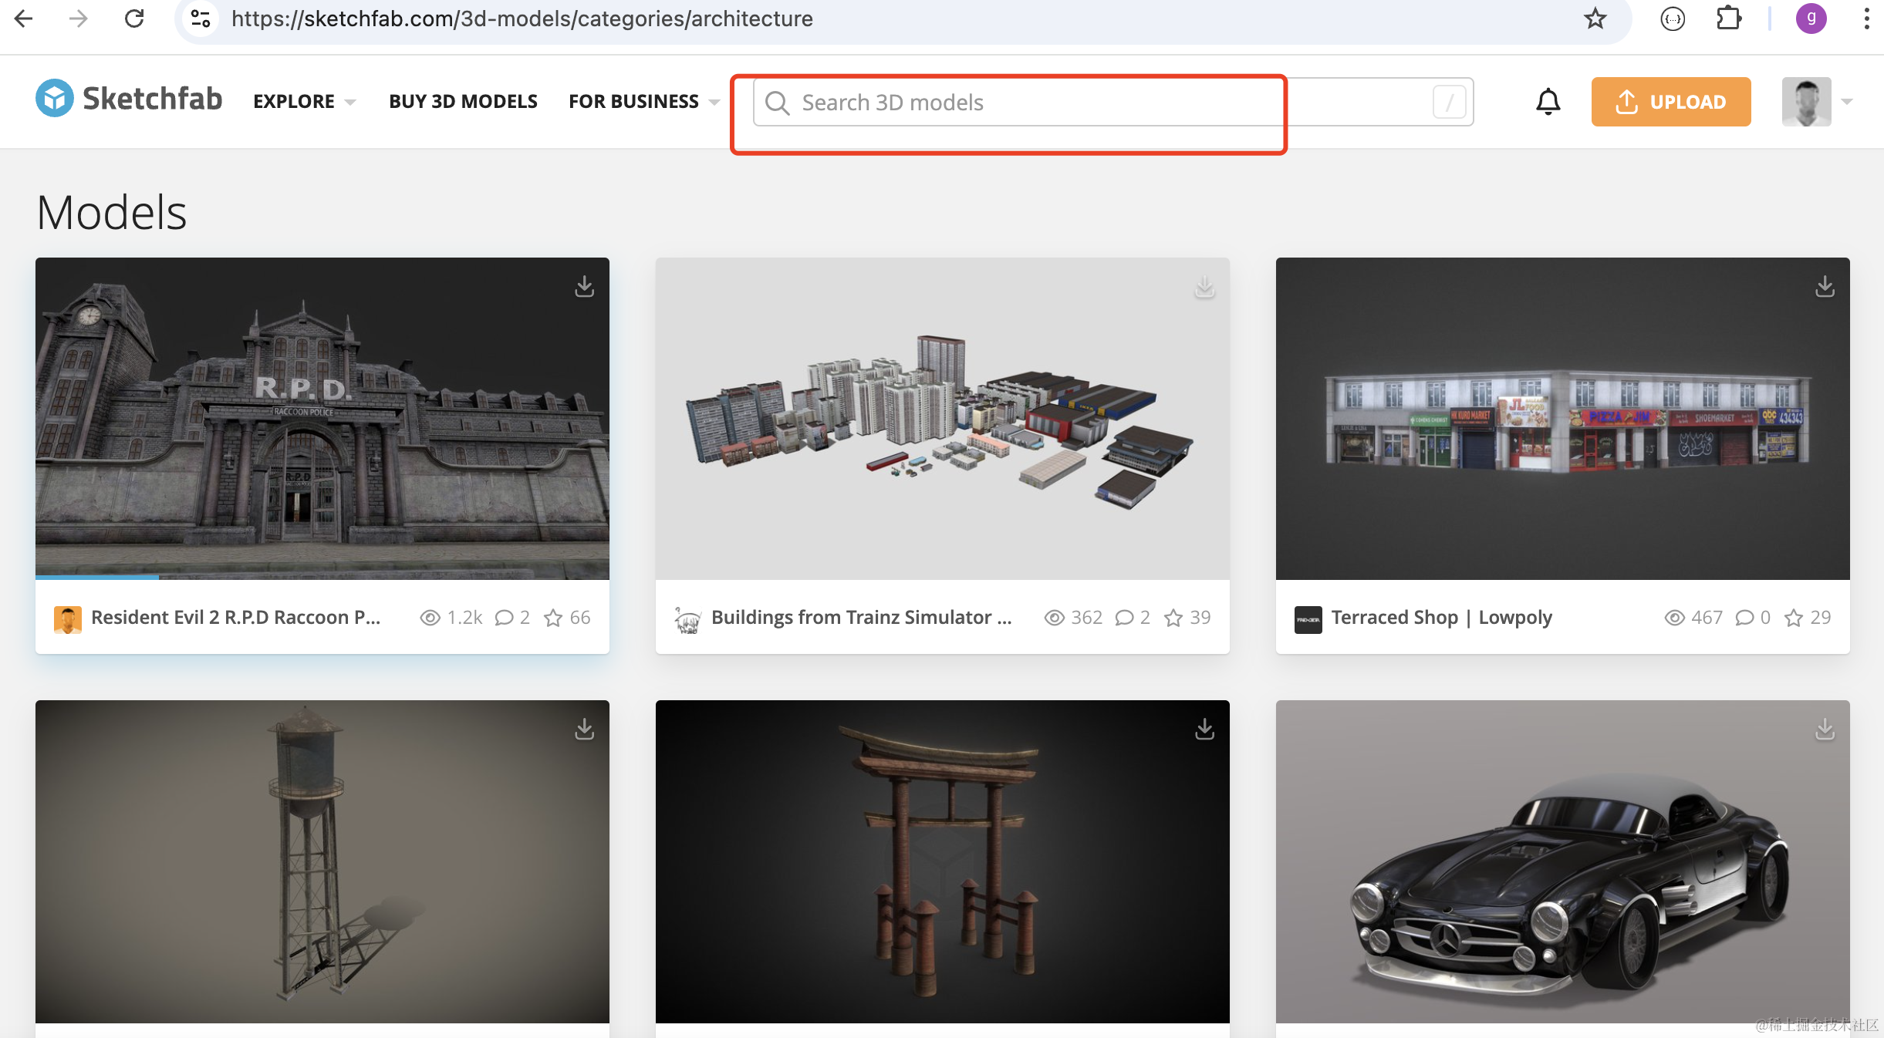View site information in the address bar
Image resolution: width=1884 pixels, height=1038 pixels.
click(201, 19)
